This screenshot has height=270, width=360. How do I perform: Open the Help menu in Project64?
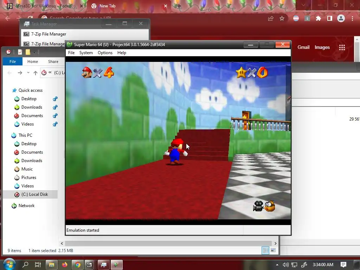(x=122, y=53)
